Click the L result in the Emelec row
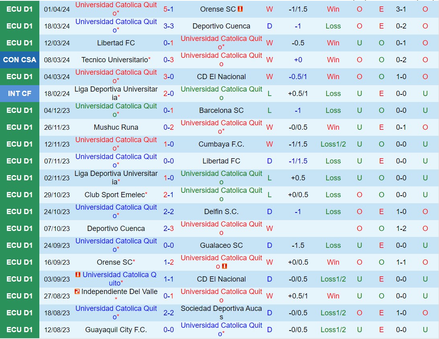Viewport: 439px width, 339px height. tap(270, 195)
